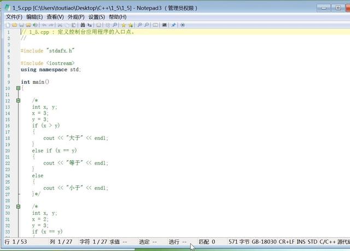Toggle the Always On Top pin
350x251 pixels.
pyautogui.click(x=174, y=25)
